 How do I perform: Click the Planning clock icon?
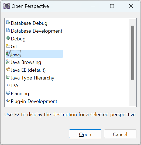pyautogui.click(x=8, y=93)
